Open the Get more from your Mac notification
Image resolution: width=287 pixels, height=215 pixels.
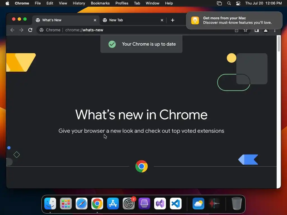pos(234,20)
